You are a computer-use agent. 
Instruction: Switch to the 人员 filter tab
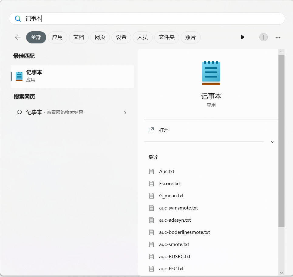click(143, 37)
